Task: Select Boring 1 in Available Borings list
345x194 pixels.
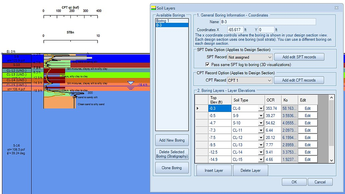Action: (x=172, y=21)
